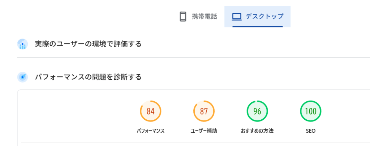Click the blank left area of the scores card
Viewport: 370px width, 146px height.
[72, 115]
